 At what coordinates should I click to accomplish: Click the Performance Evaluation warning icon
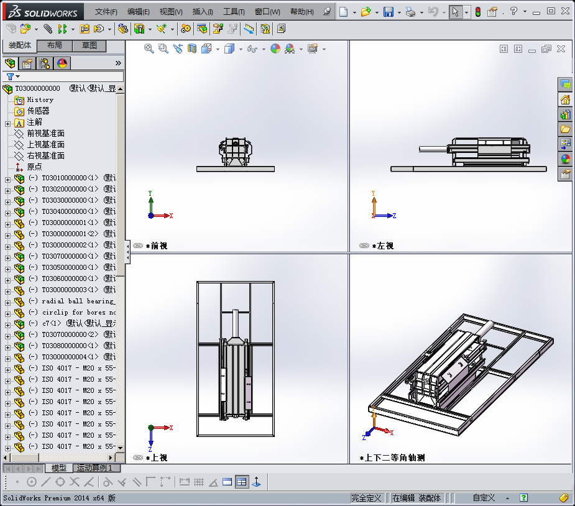(265, 29)
